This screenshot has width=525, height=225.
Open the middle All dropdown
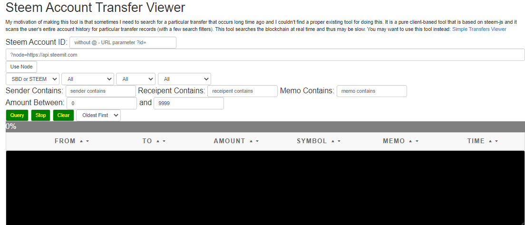click(136, 79)
